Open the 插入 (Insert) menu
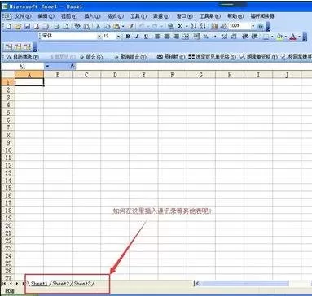 tap(92, 16)
